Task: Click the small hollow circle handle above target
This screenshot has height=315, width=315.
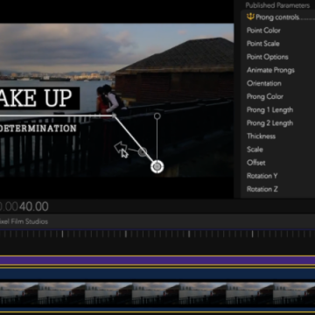Action: pos(157,116)
